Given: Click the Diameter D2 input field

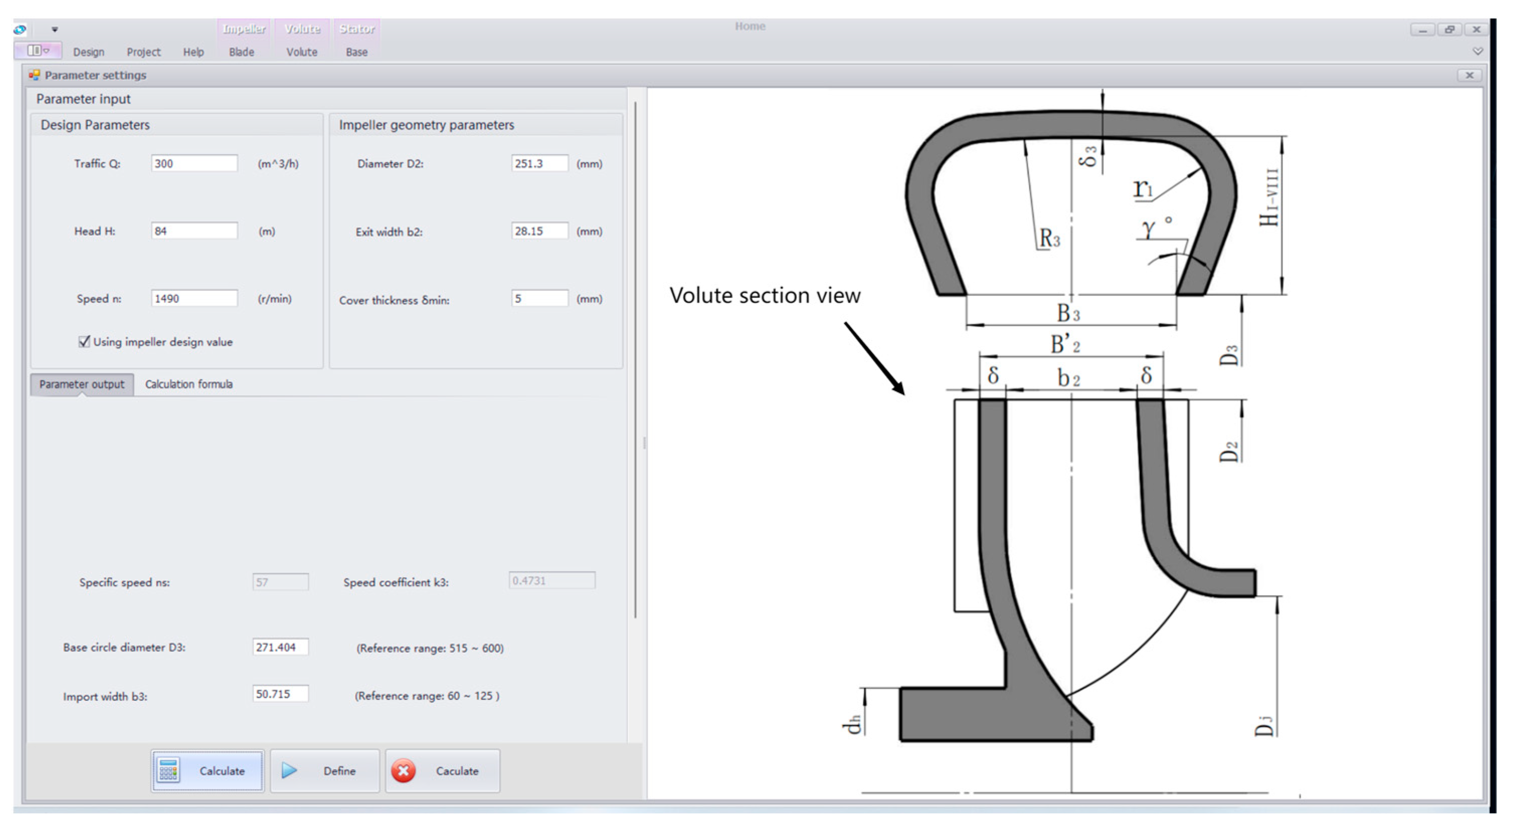Looking at the screenshot, I should point(539,163).
